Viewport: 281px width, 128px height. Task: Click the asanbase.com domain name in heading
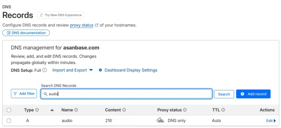pyautogui.click(x=81, y=48)
